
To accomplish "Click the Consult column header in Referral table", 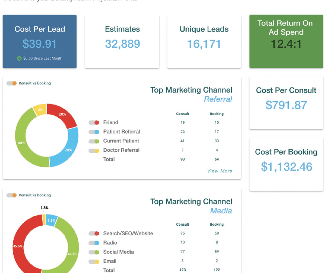I will click(182, 114).
